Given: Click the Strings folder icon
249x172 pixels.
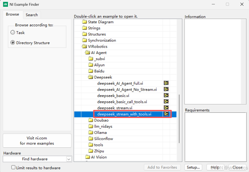Looking at the screenshot, I should (x=85, y=28).
